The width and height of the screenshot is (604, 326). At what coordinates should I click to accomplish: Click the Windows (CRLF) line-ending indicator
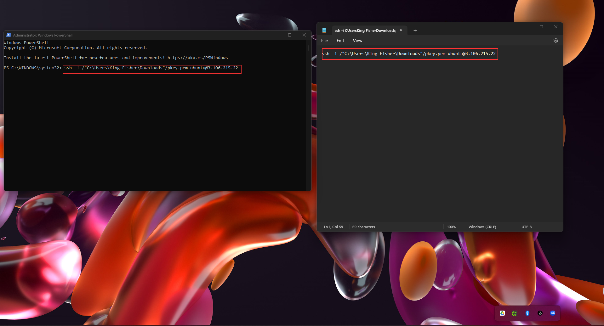click(x=482, y=227)
